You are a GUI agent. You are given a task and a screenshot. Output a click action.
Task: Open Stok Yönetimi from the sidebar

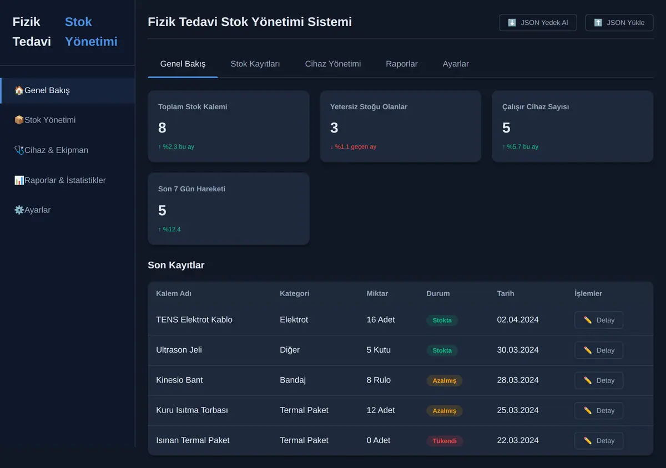click(x=67, y=120)
